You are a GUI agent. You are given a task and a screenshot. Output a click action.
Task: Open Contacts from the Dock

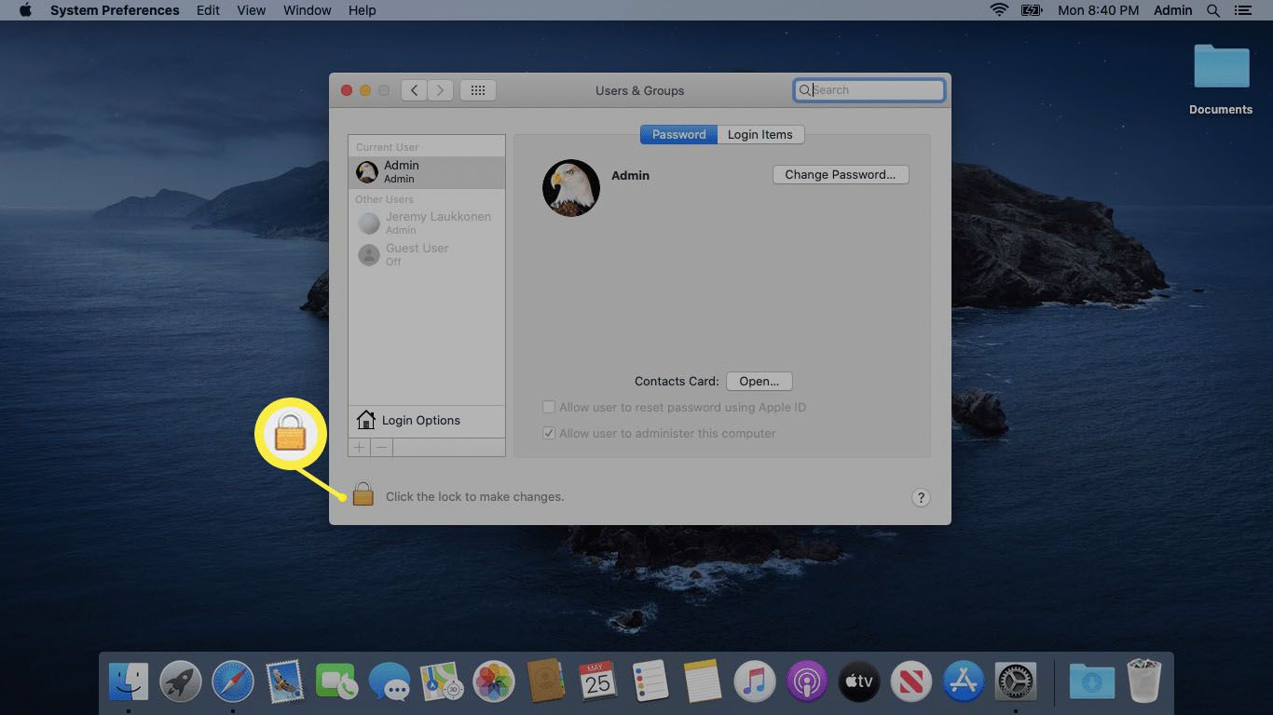pos(546,682)
